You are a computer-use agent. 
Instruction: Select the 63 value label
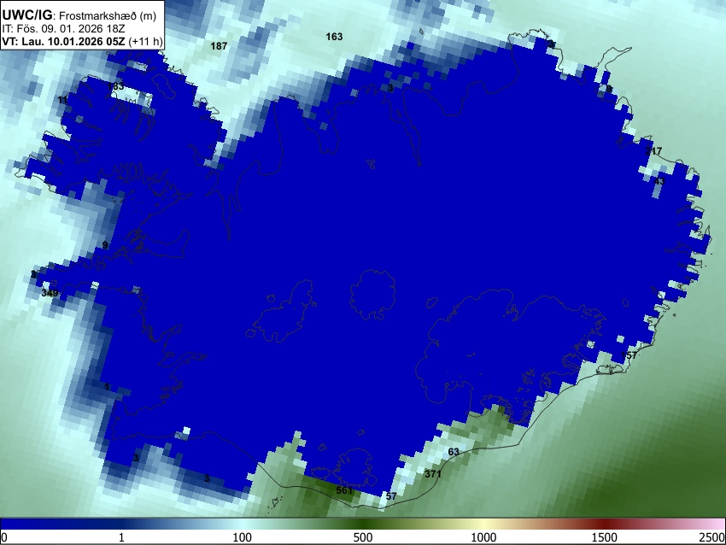coord(454,452)
